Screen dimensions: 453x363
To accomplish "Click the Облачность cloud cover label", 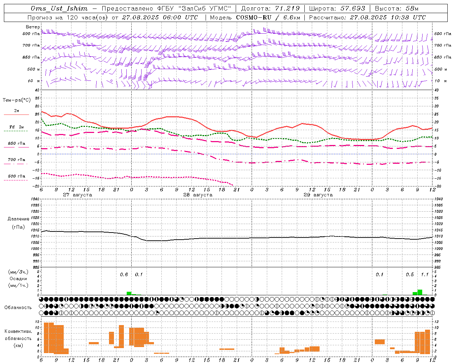I will [18, 308].
